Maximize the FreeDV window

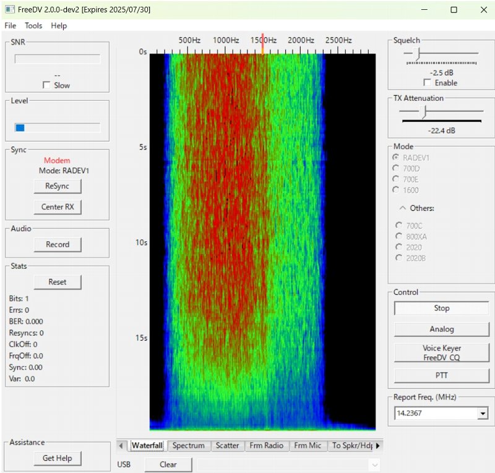click(454, 10)
